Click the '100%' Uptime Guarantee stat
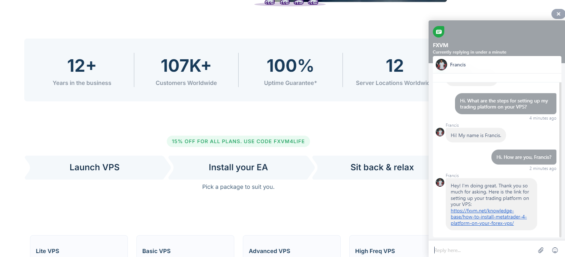The width and height of the screenshot is (565, 257). (290, 66)
